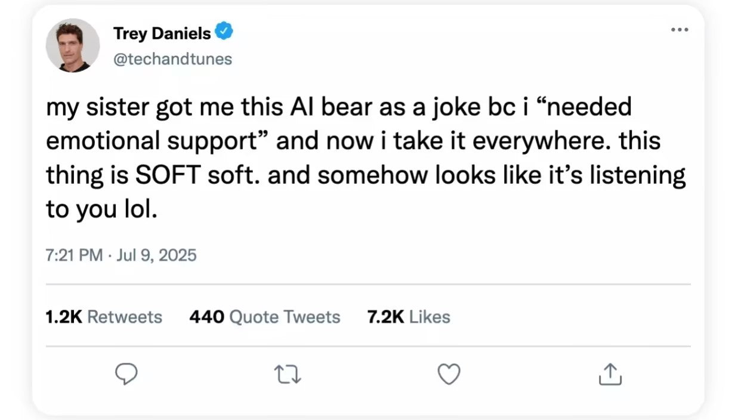
Task: Click the Trey Daniels display name
Action: click(162, 34)
